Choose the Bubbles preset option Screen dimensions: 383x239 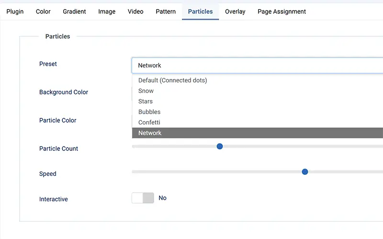pyautogui.click(x=149, y=112)
